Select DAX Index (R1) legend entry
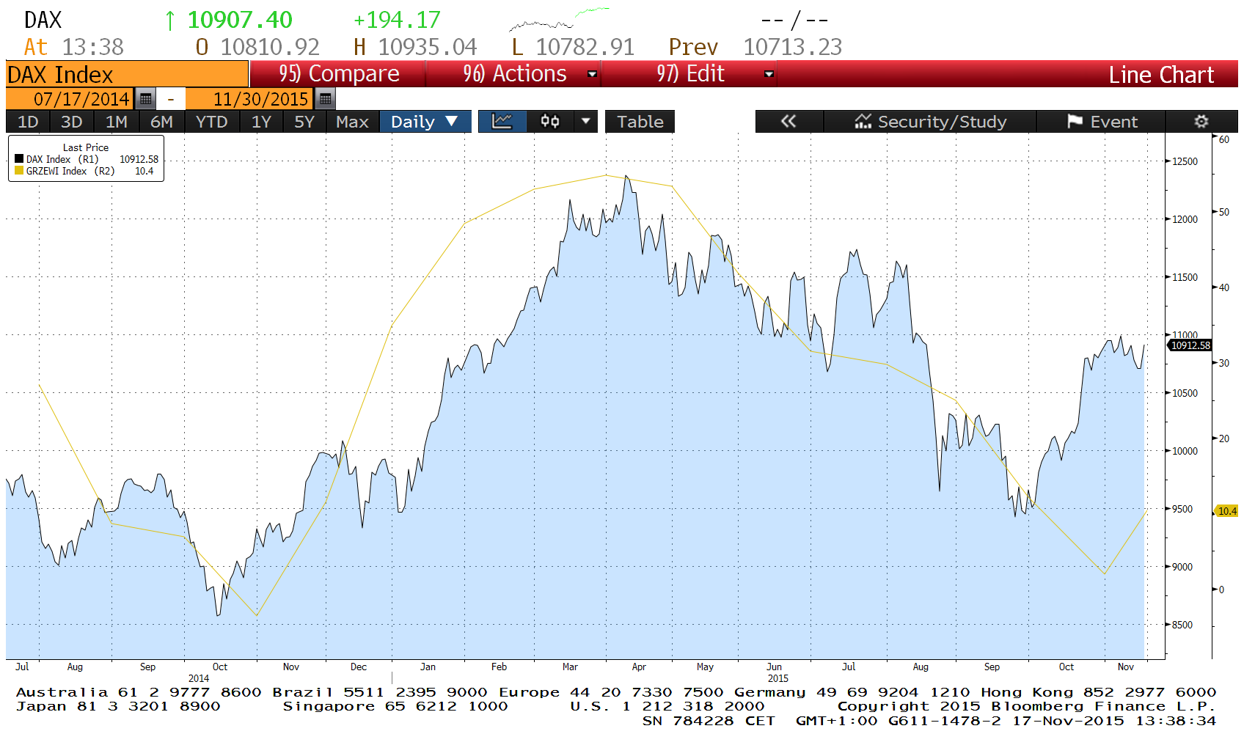1244x734 pixels. [87, 159]
